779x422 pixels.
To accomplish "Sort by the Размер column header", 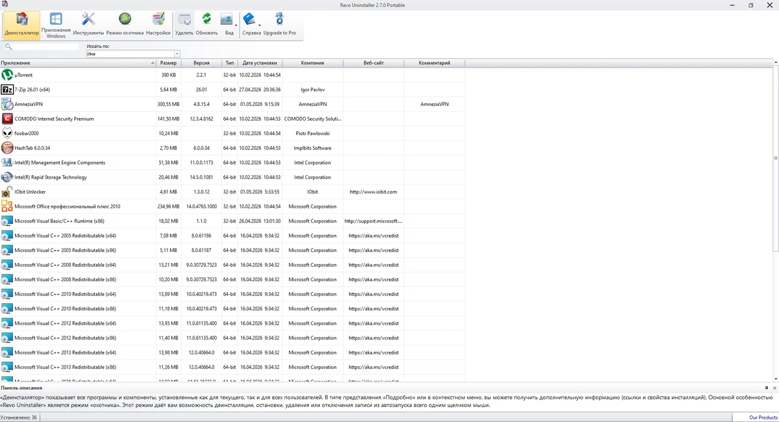I will [x=169, y=63].
